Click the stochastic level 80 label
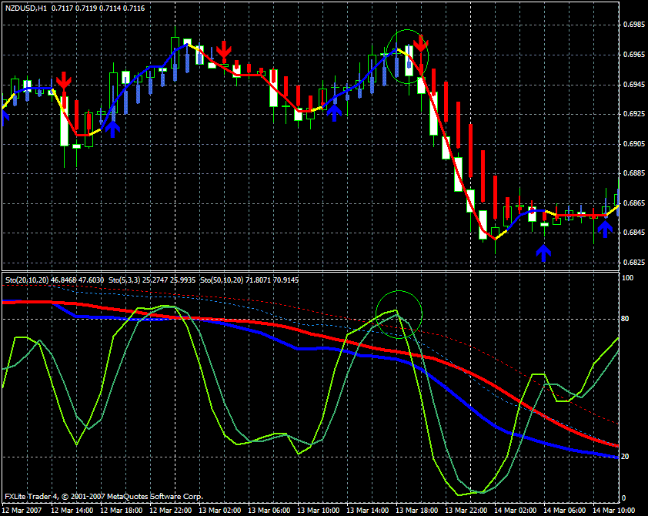648x516 pixels. (x=625, y=318)
